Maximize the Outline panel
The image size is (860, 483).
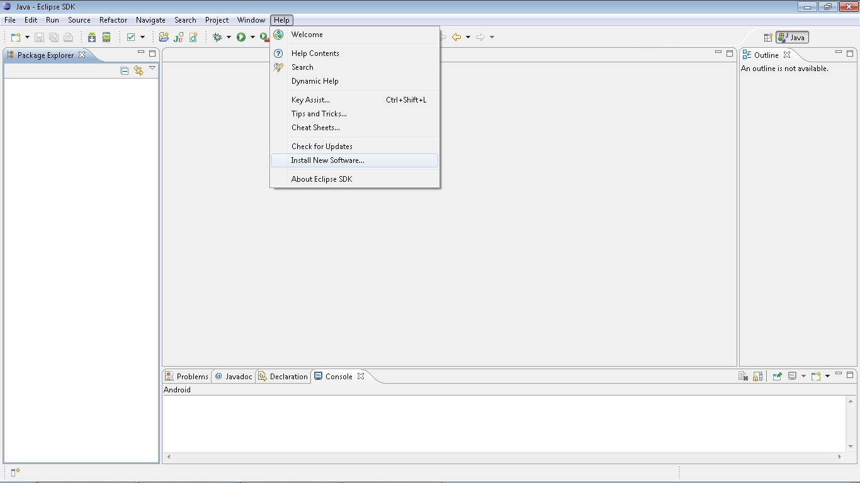(x=850, y=53)
